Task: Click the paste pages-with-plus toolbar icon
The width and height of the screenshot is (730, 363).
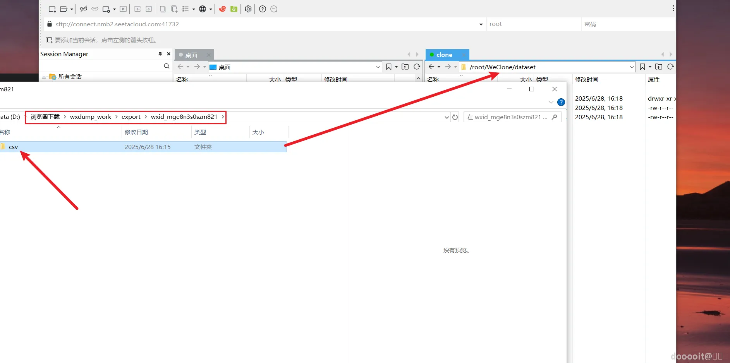Action: (x=174, y=9)
